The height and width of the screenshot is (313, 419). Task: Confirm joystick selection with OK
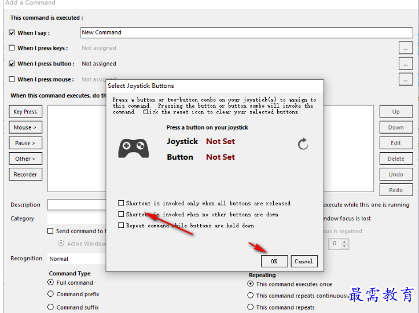[274, 261]
